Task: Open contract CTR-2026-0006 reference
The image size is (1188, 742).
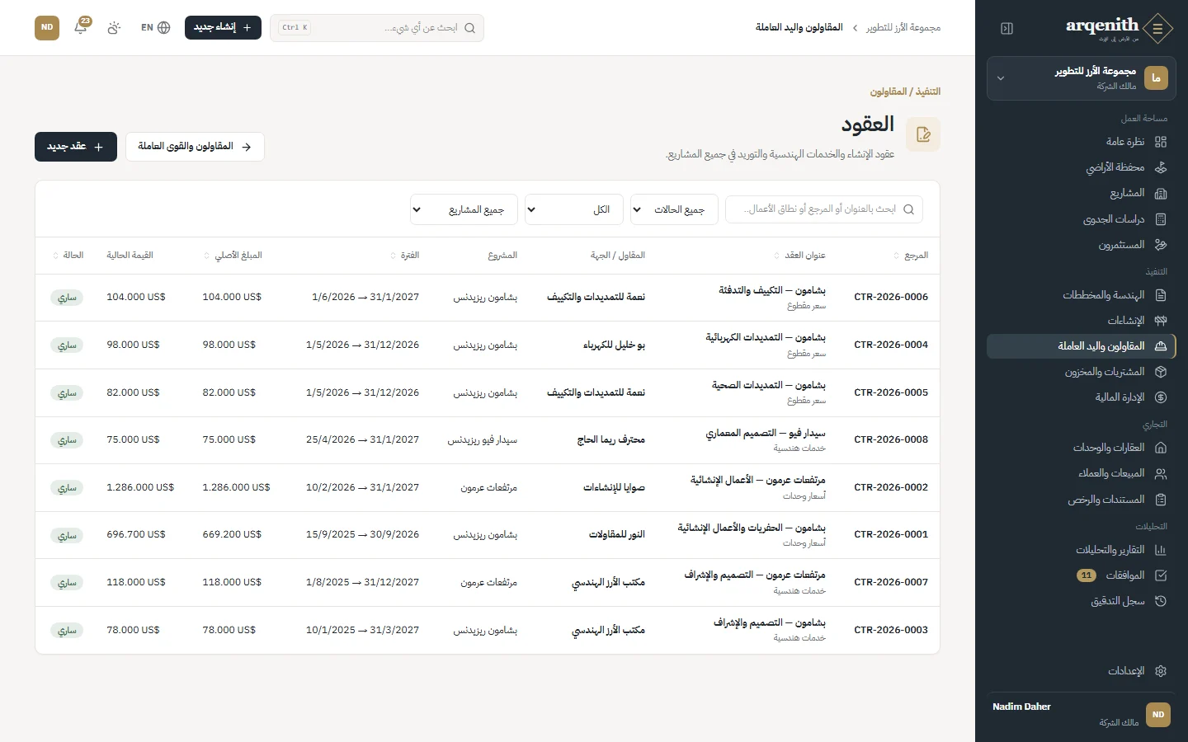Action: [891, 297]
